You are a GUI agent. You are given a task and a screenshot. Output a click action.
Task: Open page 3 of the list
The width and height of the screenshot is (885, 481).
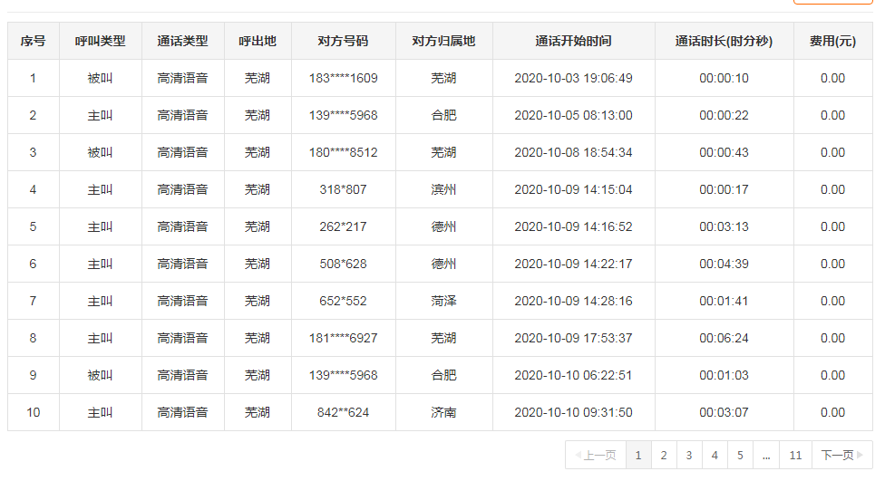[x=689, y=456]
